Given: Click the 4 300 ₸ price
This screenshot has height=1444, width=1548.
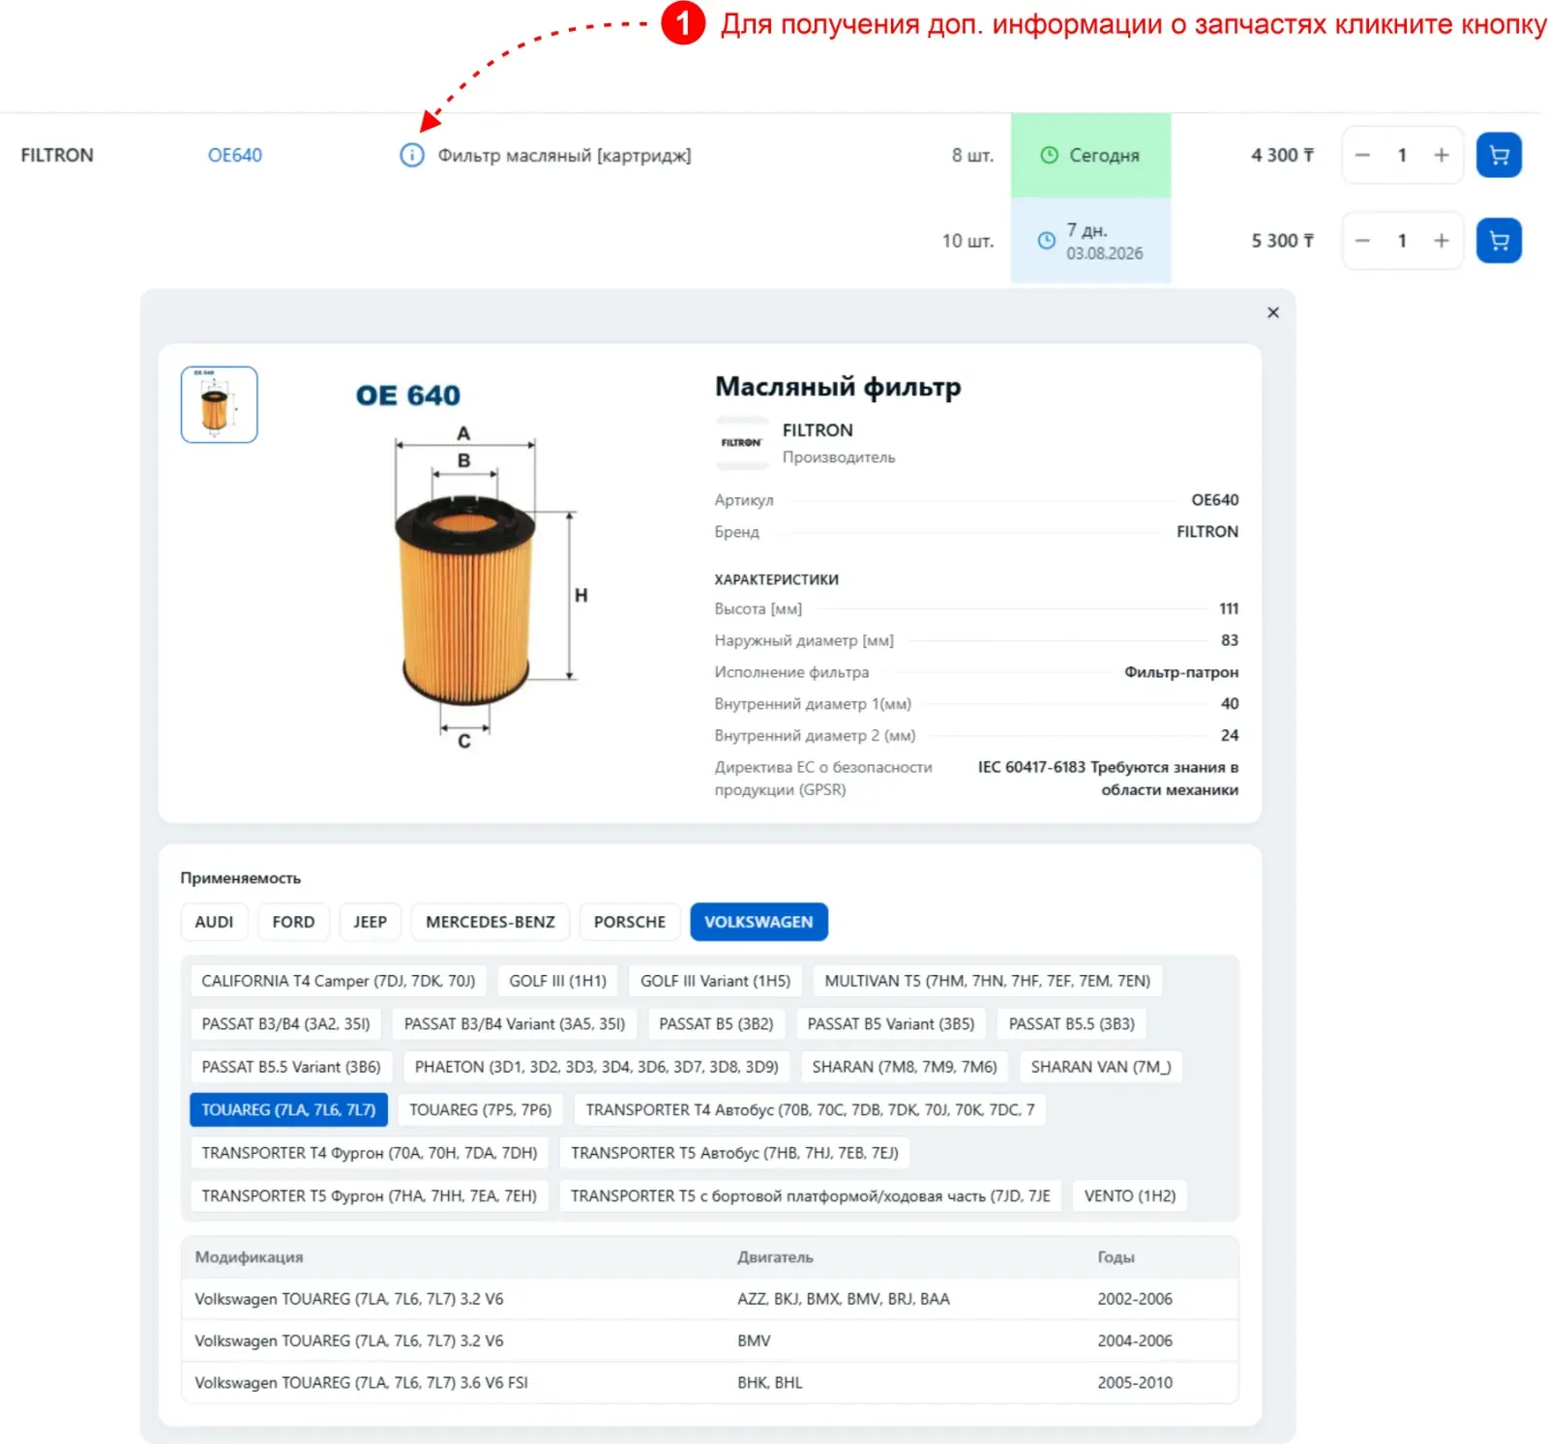Looking at the screenshot, I should click(x=1282, y=155).
